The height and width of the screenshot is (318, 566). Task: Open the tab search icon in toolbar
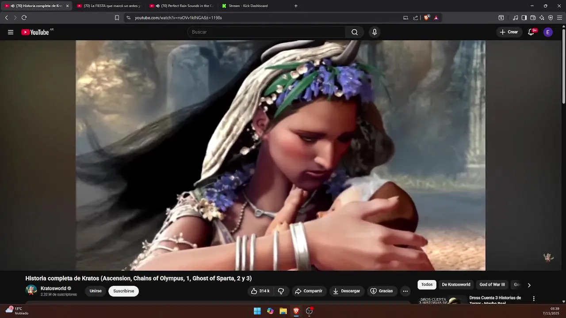[x=501, y=18]
